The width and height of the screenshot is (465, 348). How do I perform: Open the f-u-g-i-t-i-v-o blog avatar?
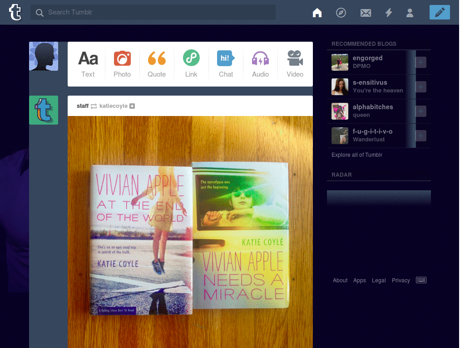pos(340,136)
